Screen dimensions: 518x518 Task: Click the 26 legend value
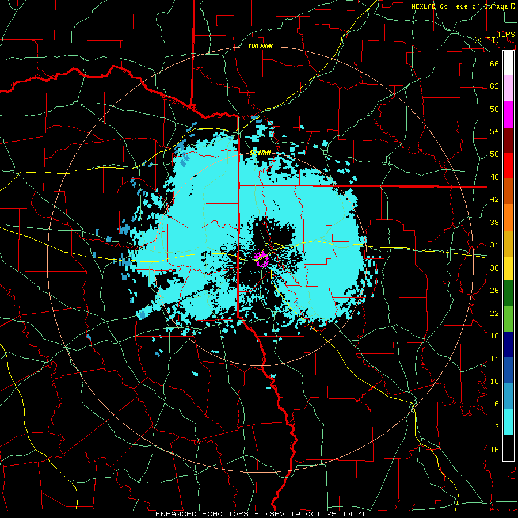tap(494, 291)
